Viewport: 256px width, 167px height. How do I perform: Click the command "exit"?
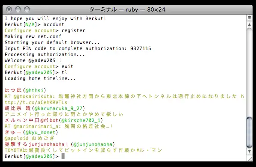pos(68,66)
